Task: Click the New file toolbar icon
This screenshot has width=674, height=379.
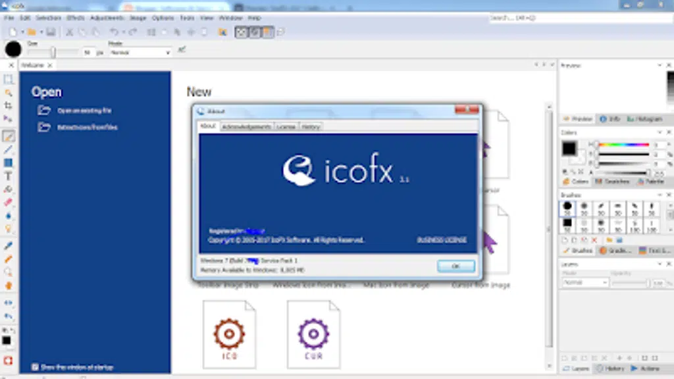Action: (x=13, y=32)
